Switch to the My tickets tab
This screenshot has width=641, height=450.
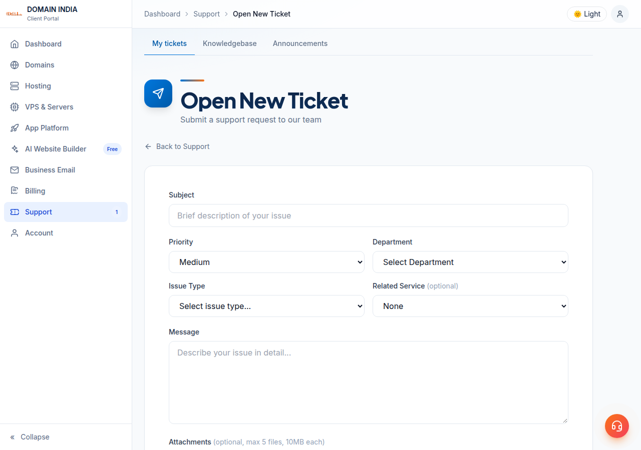(x=169, y=43)
